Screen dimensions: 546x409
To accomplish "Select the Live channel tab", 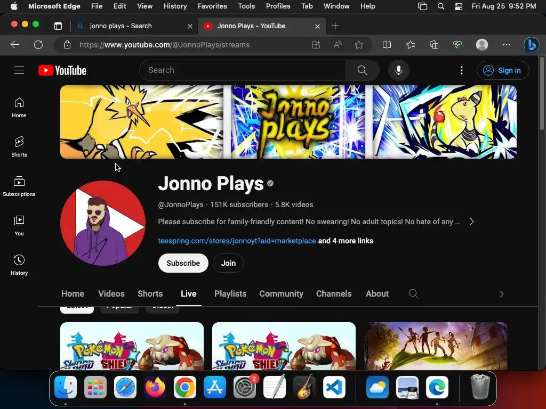I will coord(189,293).
